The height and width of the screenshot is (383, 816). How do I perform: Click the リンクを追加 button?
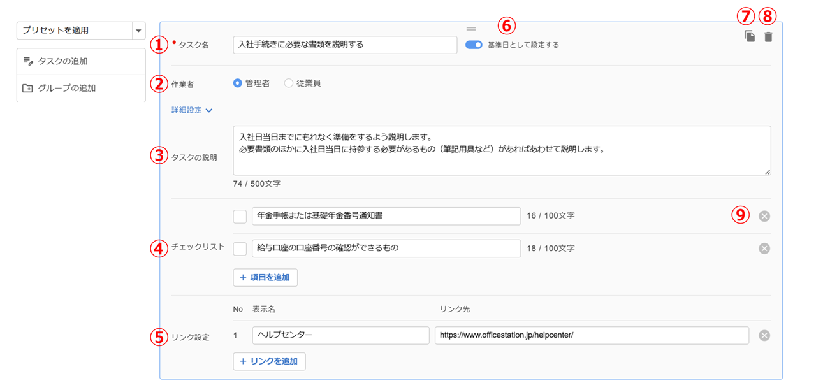point(269,361)
